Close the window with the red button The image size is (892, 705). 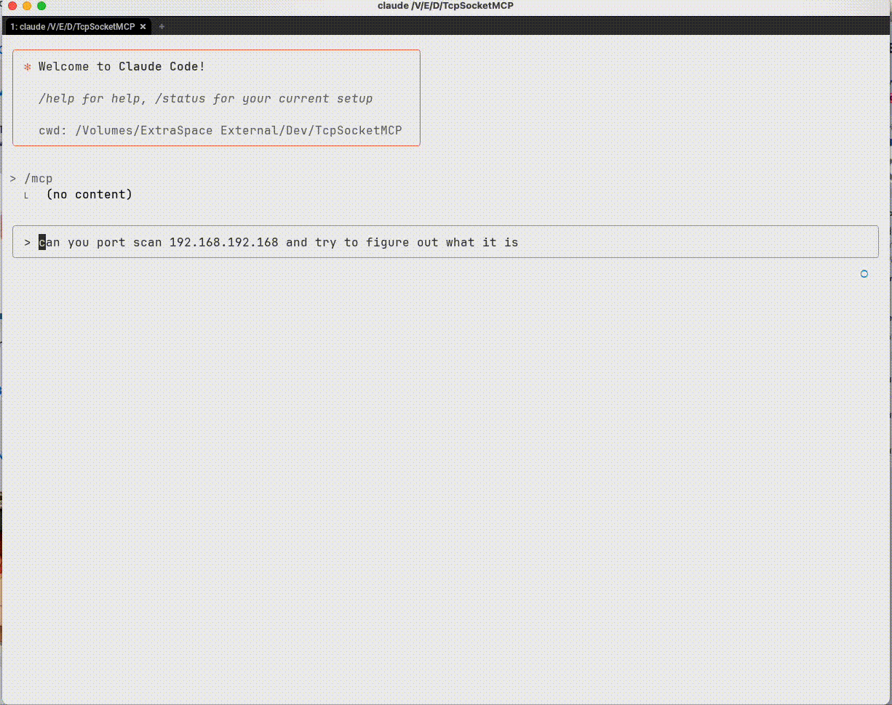coord(12,6)
